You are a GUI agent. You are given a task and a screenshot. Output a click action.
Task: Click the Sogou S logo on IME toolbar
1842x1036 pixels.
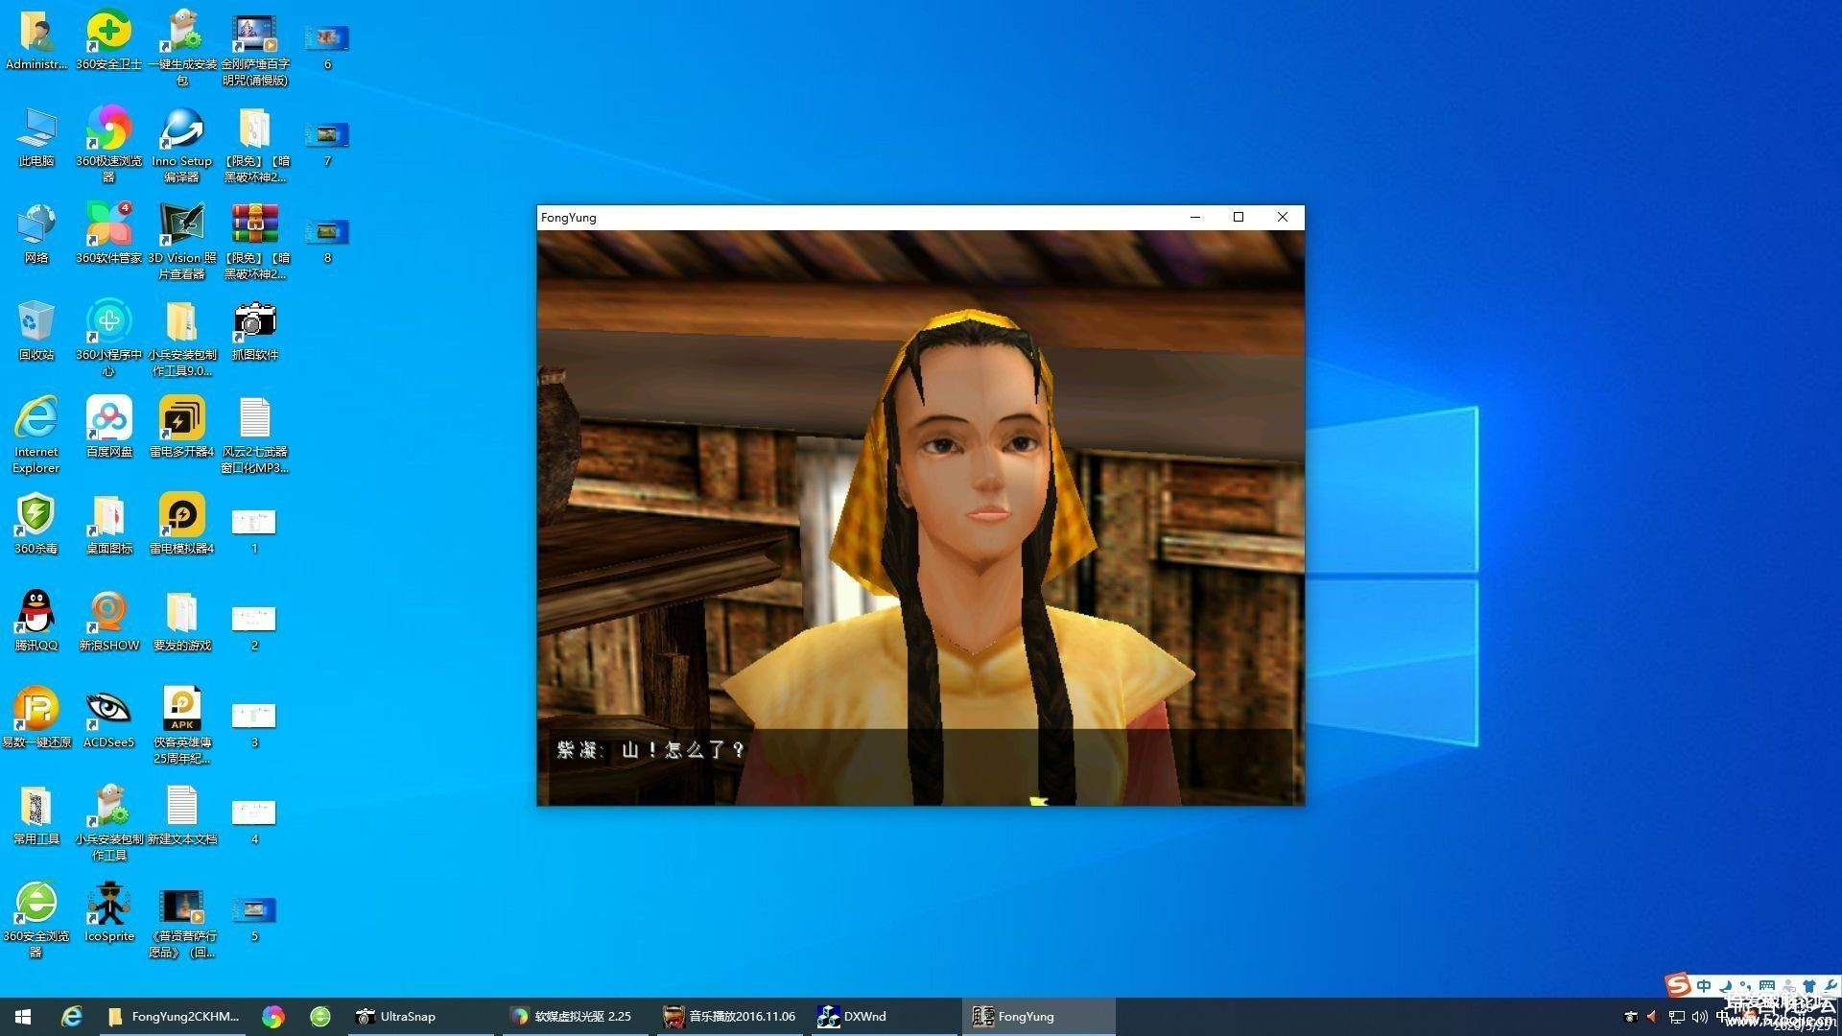pyautogui.click(x=1678, y=985)
